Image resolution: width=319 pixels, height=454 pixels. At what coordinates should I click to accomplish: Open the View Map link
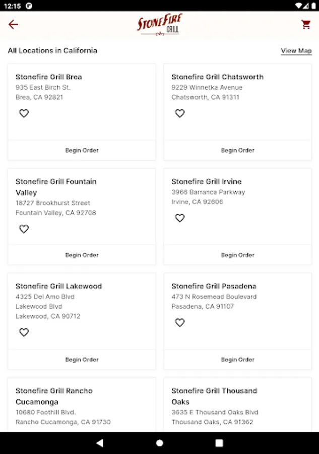coord(296,51)
